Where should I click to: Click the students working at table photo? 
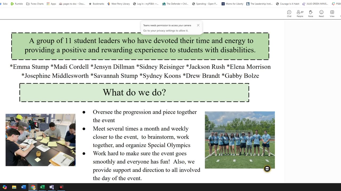[40, 140]
